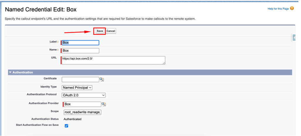This screenshot has height=136, width=301.
Task: Click the Save button
Action: coord(100,31)
